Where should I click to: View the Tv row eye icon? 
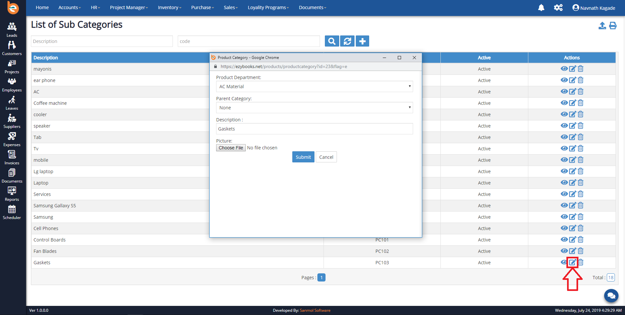(564, 148)
